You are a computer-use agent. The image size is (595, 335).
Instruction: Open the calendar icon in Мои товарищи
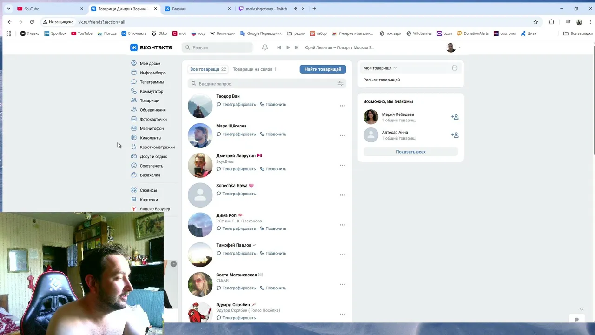[x=455, y=68]
